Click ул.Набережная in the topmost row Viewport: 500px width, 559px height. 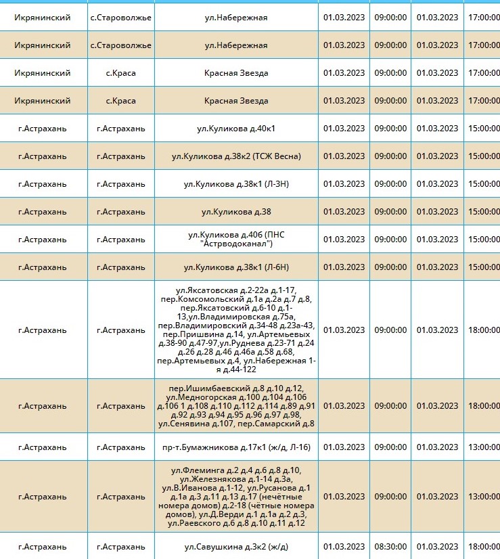coord(236,18)
